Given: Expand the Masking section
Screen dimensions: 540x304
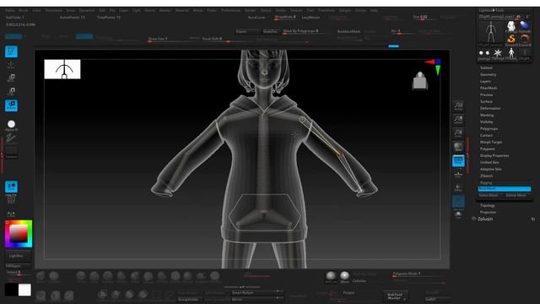Looking at the screenshot, I should [487, 115].
